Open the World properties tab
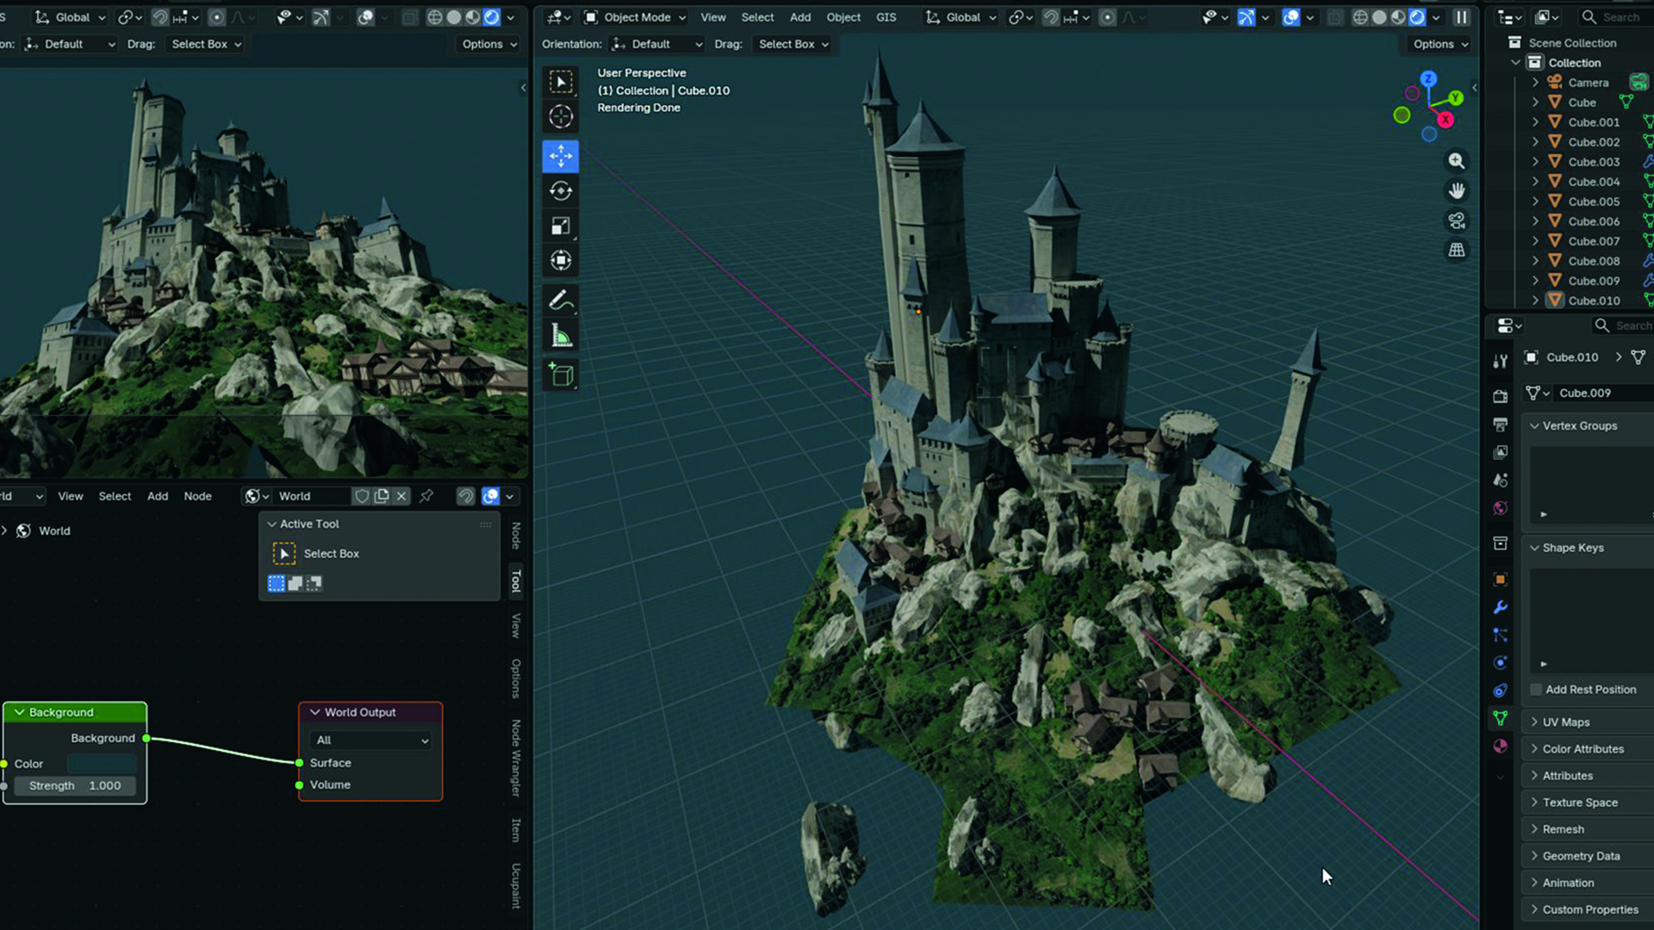1654x930 pixels. coord(1500,508)
